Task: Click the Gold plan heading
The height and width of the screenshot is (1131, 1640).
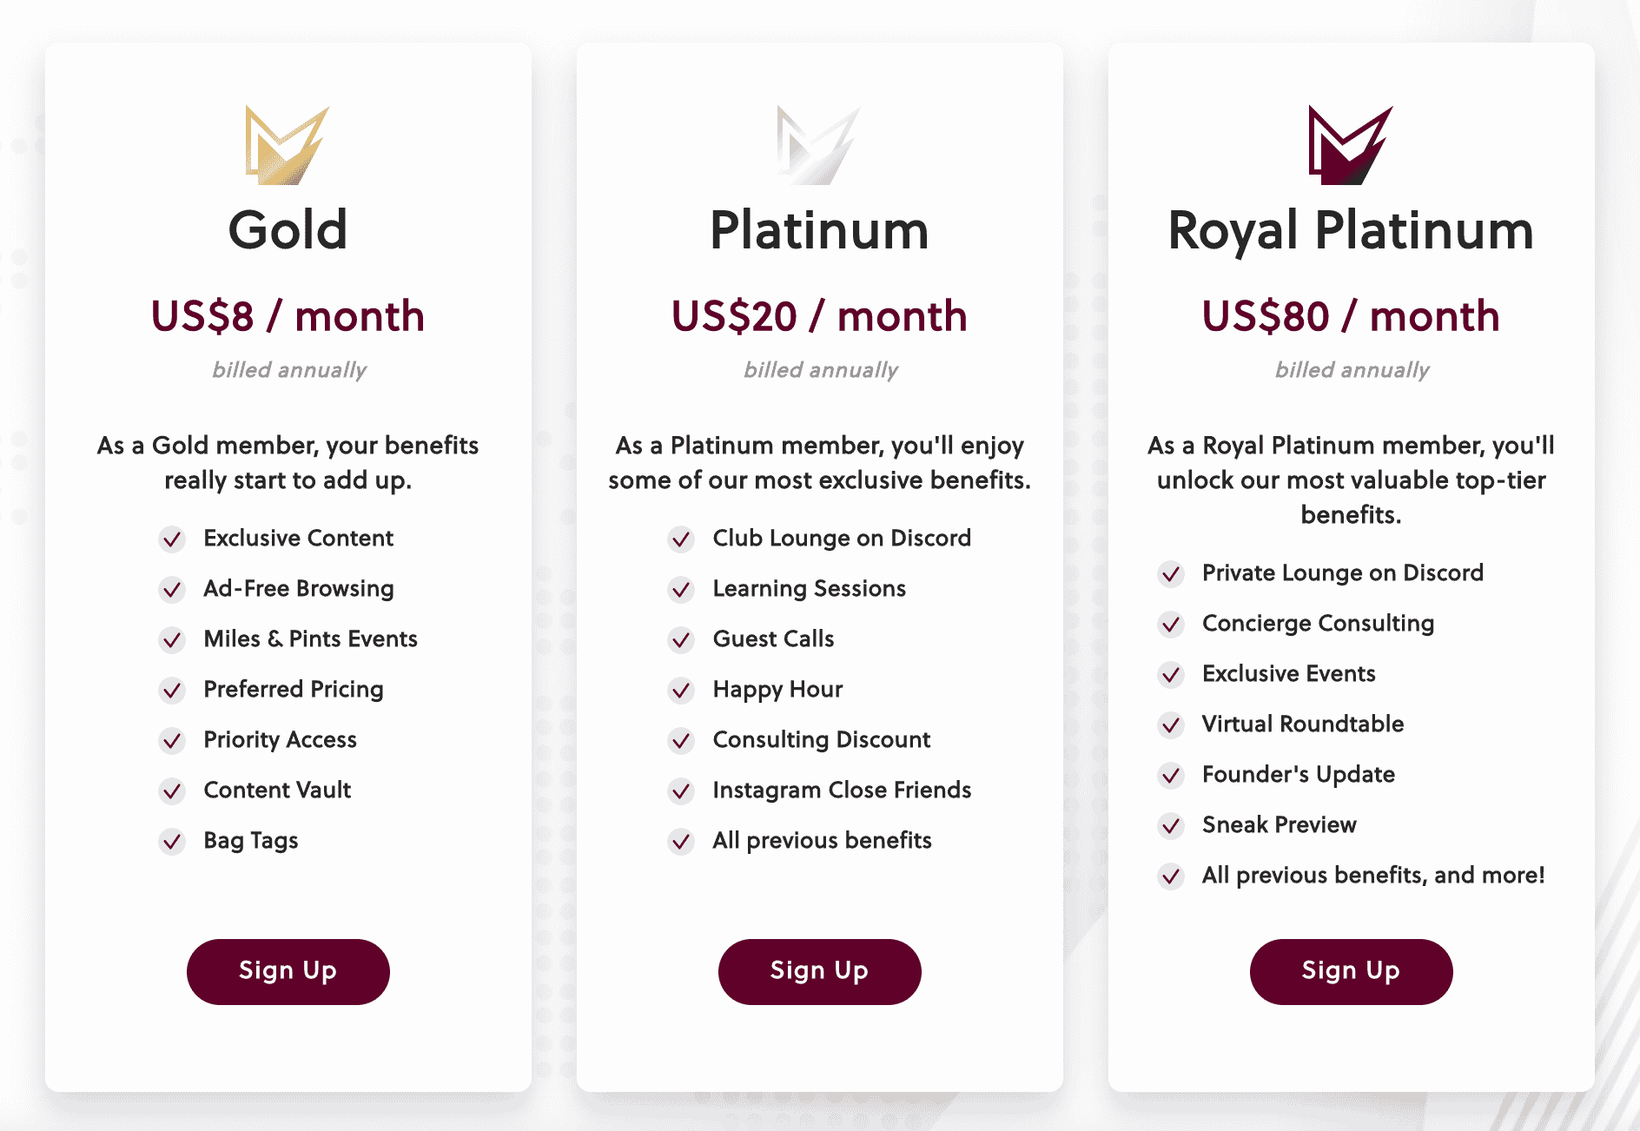Action: (x=288, y=230)
